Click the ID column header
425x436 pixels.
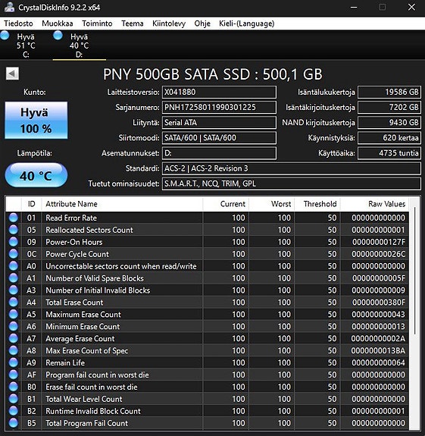click(x=31, y=204)
